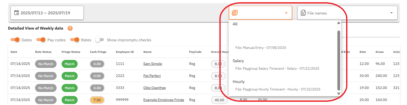This screenshot has height=105, width=407.
Task: Expand the File names dropdown arrow
Action: [391, 13]
